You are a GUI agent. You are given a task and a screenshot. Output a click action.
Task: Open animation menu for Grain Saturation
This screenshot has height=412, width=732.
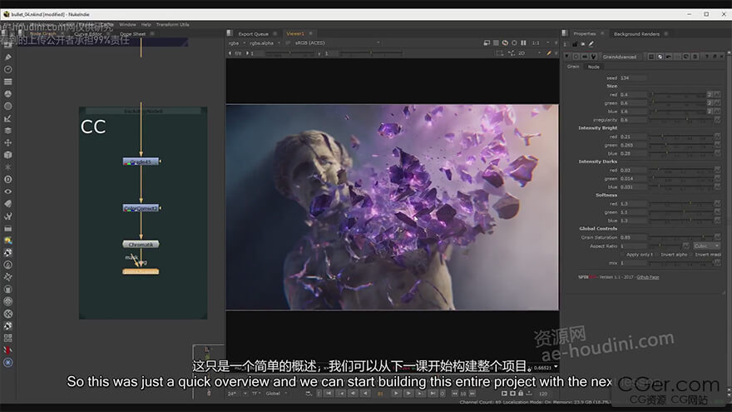pos(717,237)
